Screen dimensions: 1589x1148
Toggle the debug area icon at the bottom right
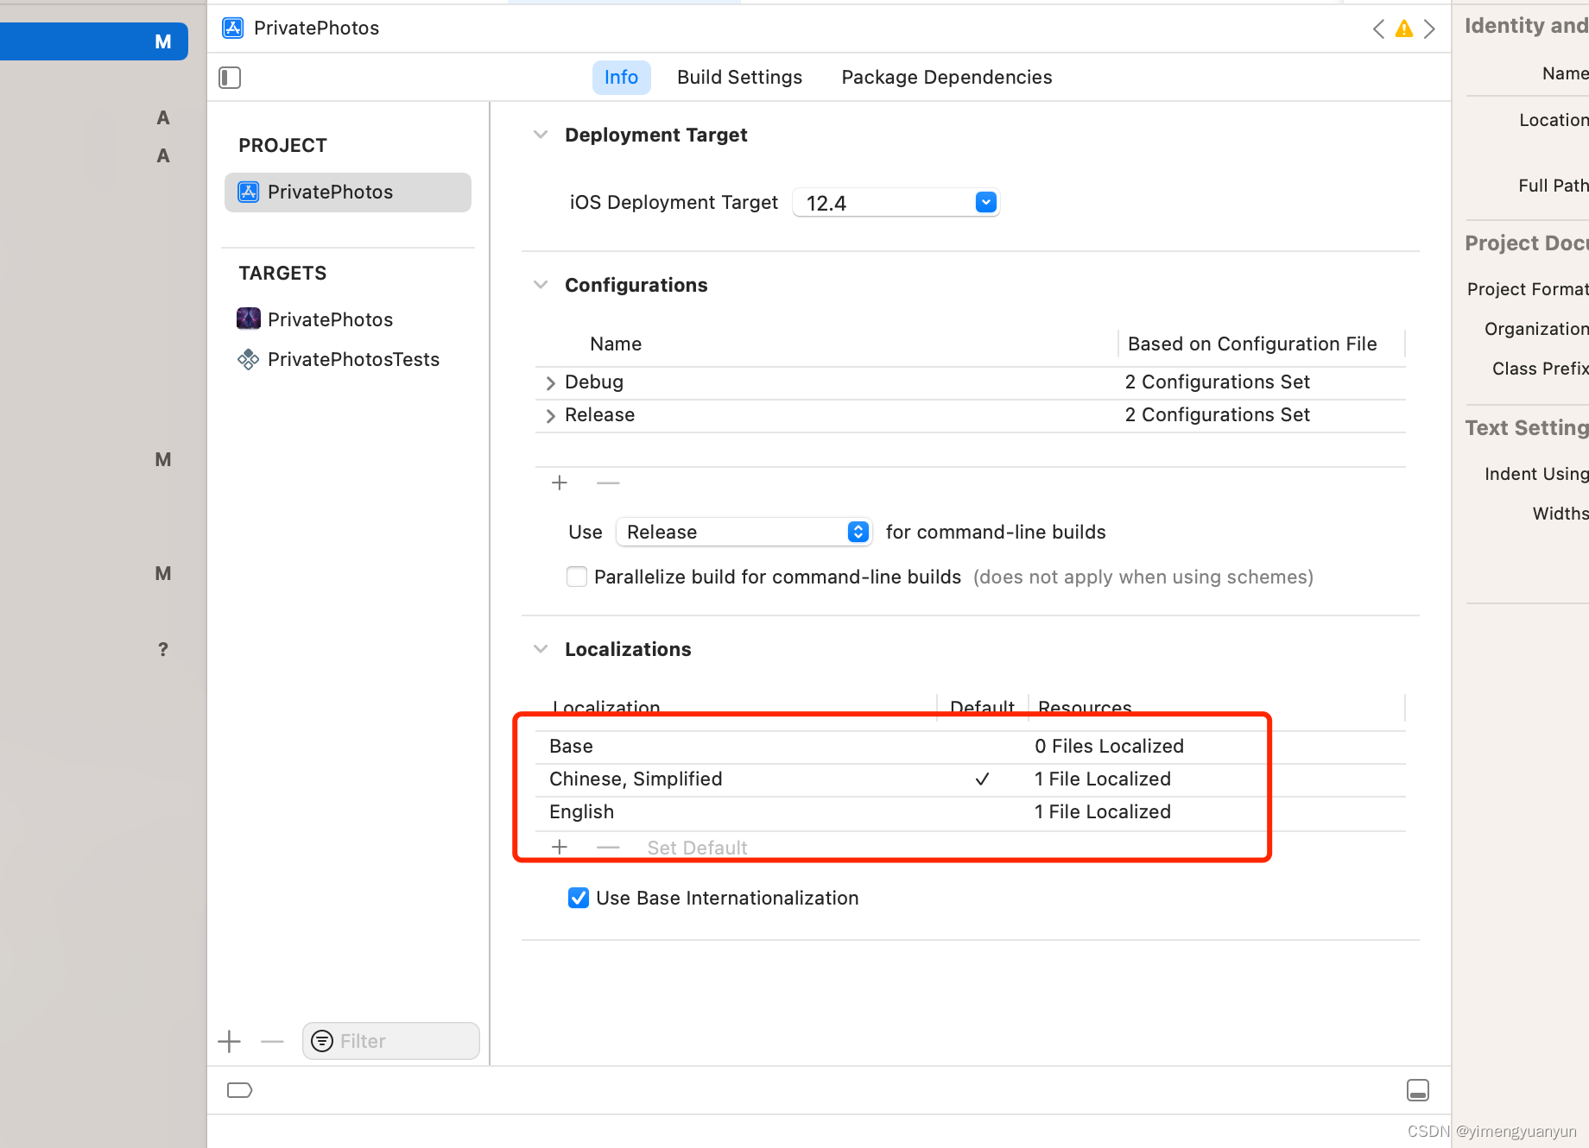click(1418, 1090)
